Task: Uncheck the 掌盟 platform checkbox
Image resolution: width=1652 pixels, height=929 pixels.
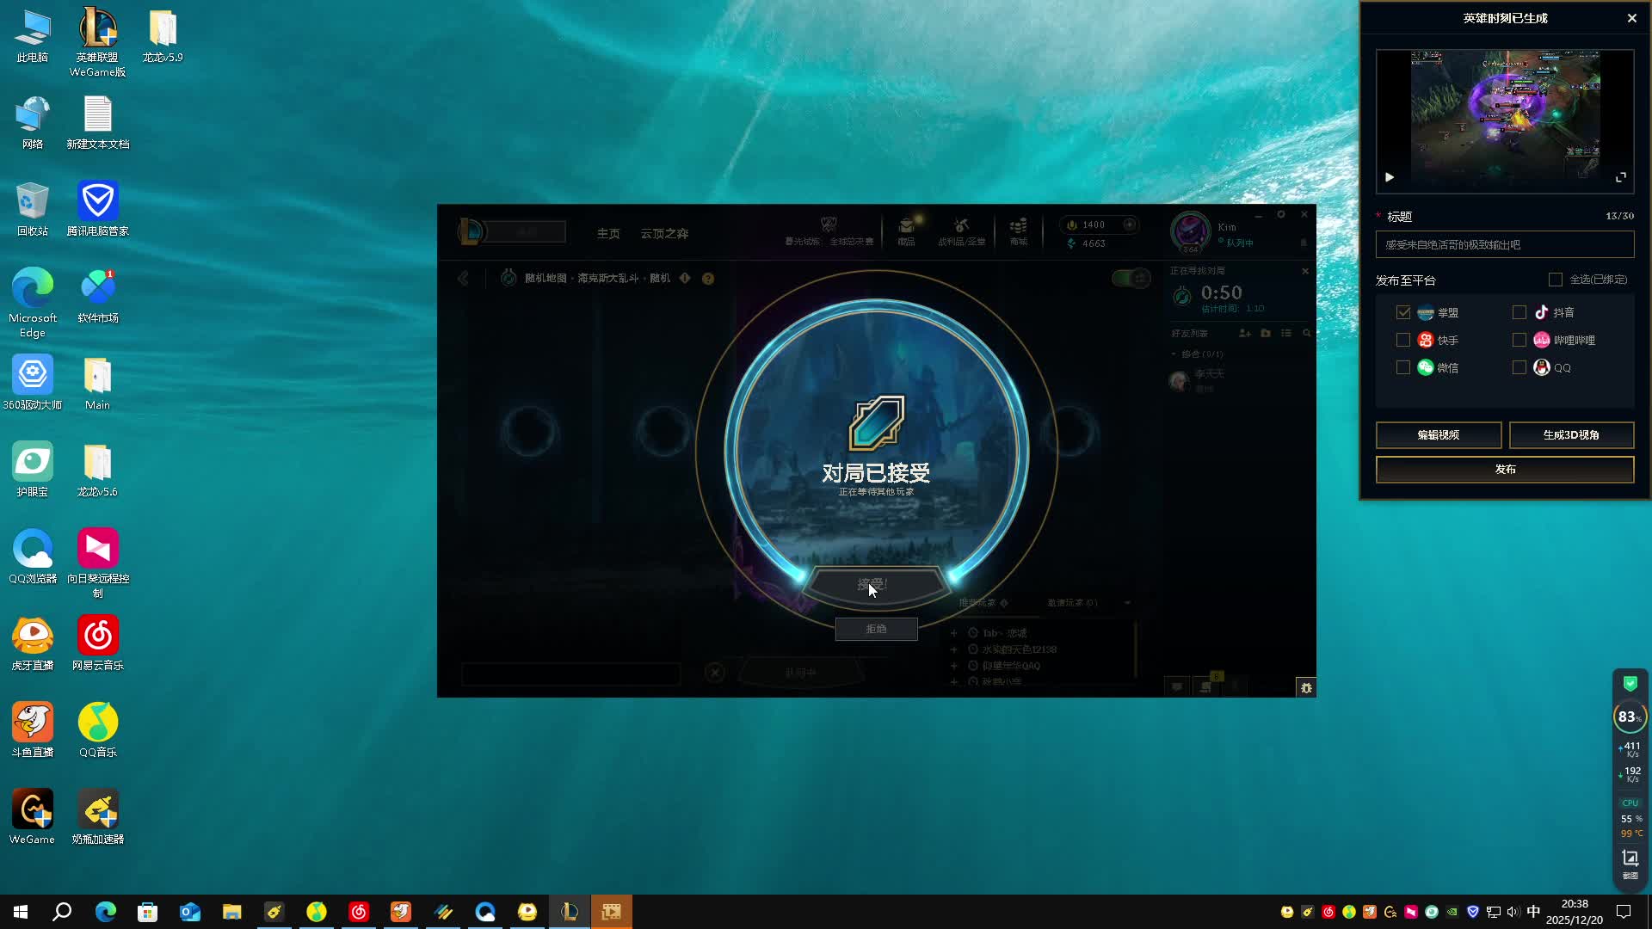Action: 1403,312
